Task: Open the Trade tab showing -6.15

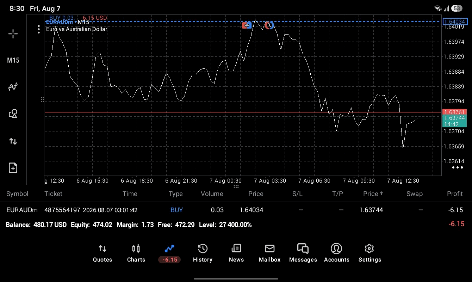Action: click(x=169, y=254)
